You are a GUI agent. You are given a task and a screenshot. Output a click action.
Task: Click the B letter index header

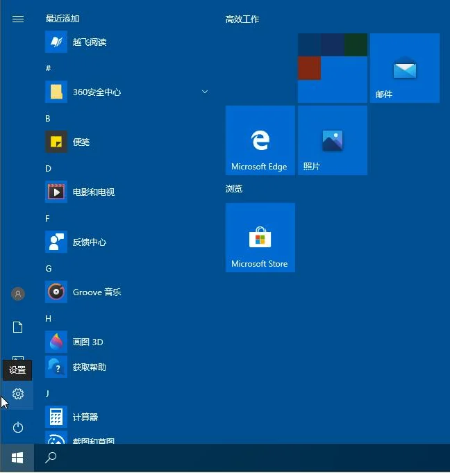(x=48, y=119)
